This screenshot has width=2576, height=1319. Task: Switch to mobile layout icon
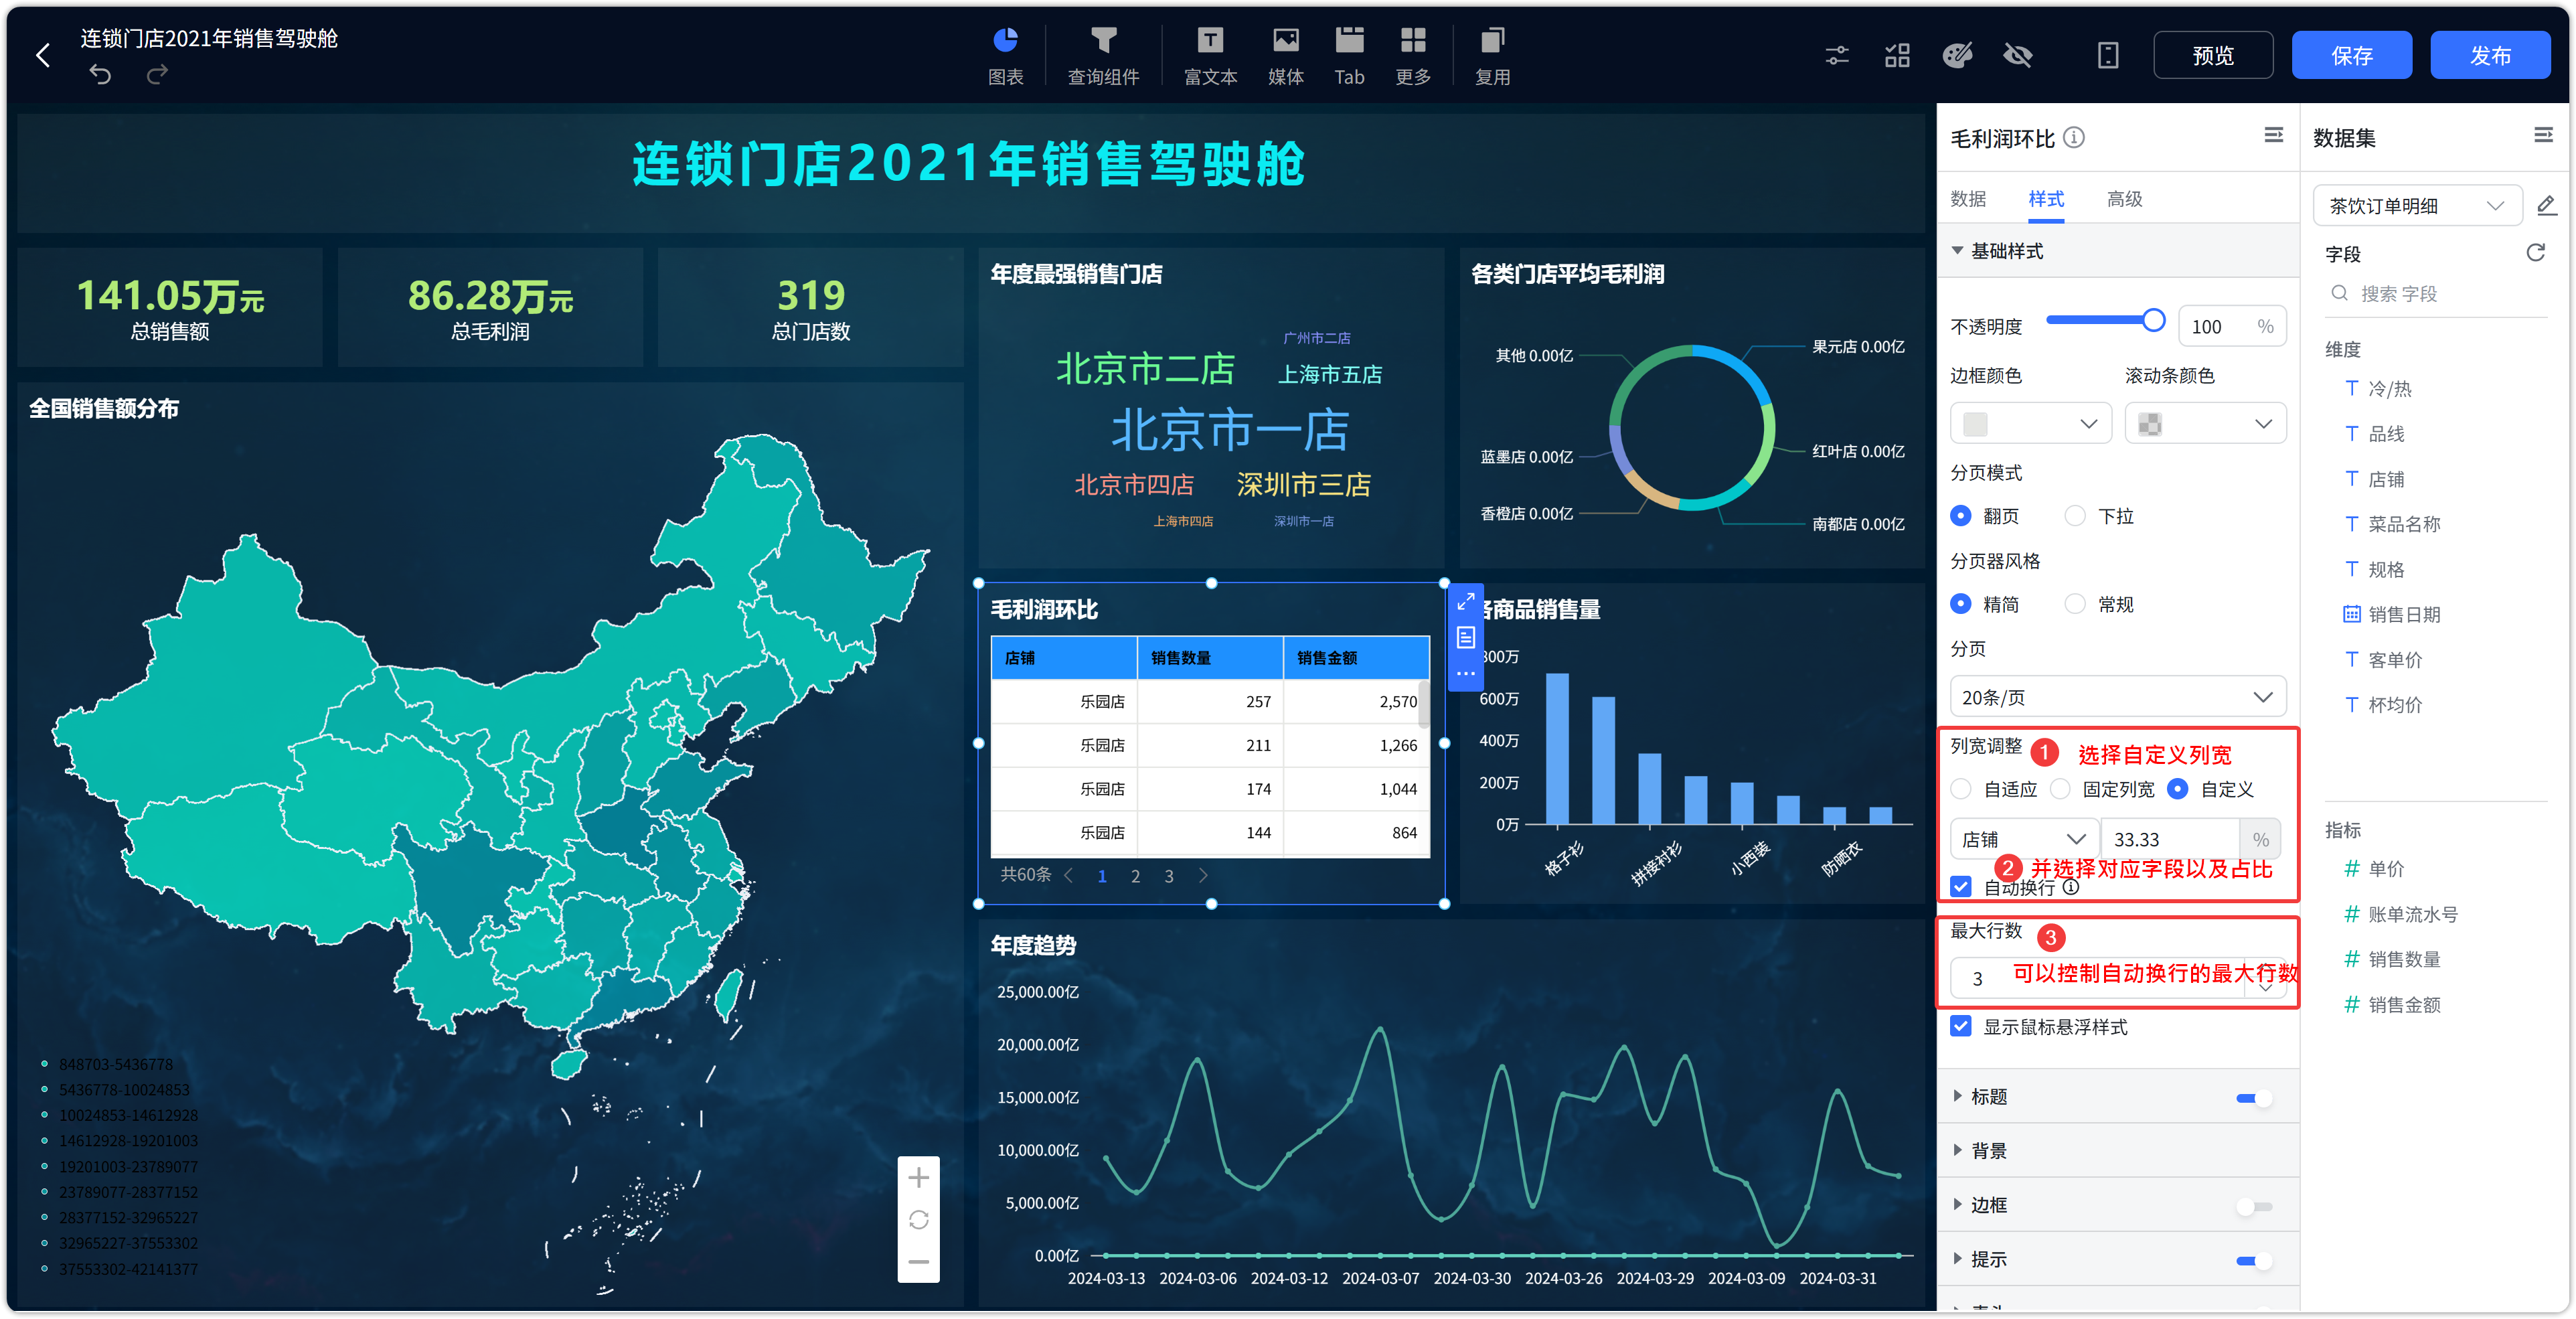(x=2108, y=55)
